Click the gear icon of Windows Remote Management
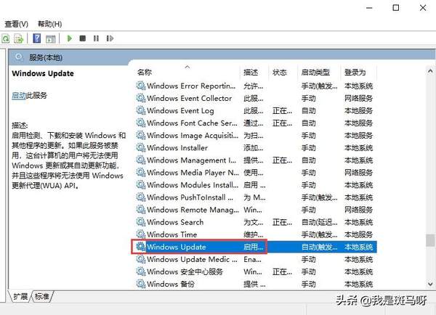The image size is (436, 315). [x=141, y=210]
